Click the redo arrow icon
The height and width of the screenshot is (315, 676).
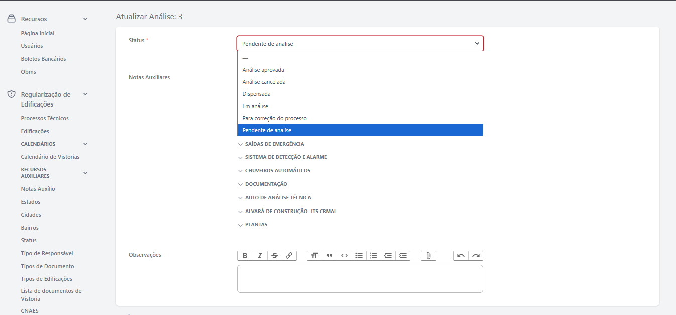coord(475,256)
